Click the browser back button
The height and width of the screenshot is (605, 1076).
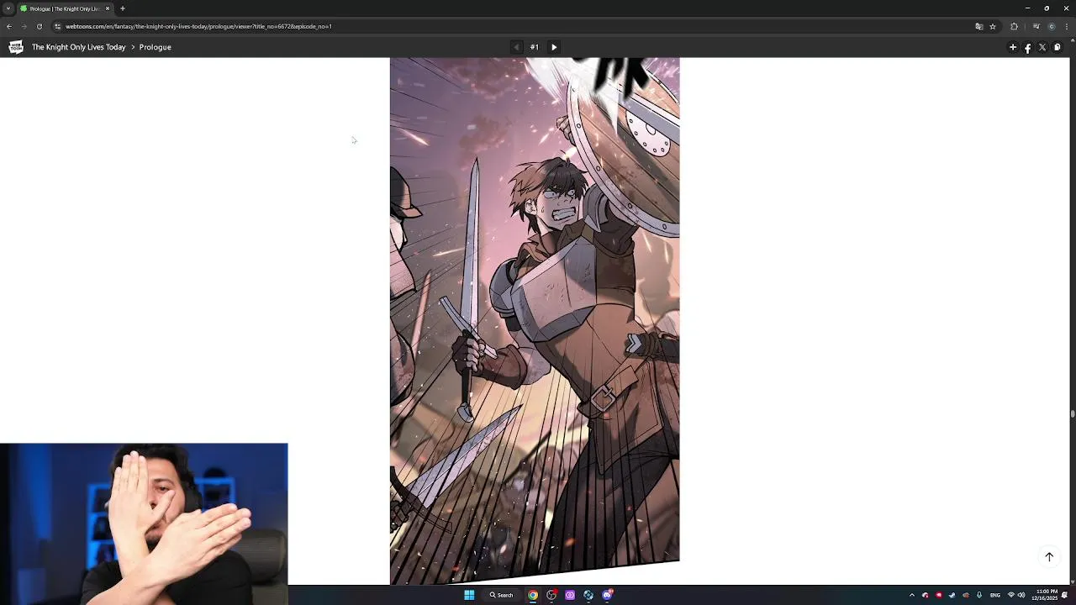coord(9,26)
